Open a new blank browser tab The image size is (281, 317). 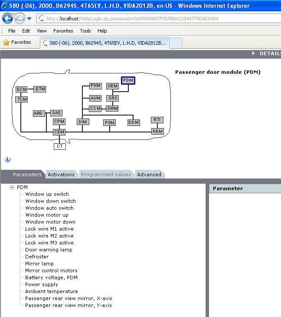click(175, 43)
